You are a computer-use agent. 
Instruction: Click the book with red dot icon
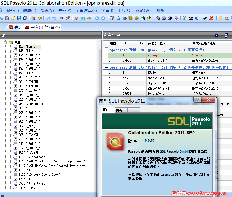tap(158, 18)
